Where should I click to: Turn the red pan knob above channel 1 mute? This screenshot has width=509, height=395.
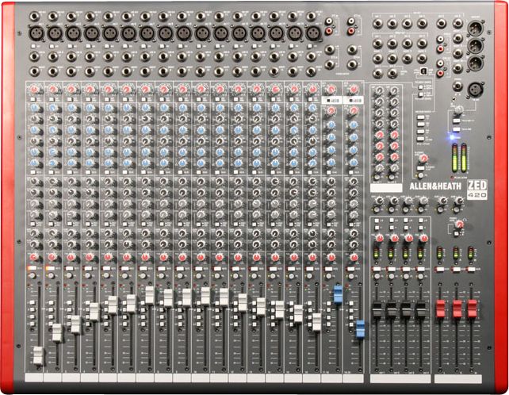pos(33,258)
